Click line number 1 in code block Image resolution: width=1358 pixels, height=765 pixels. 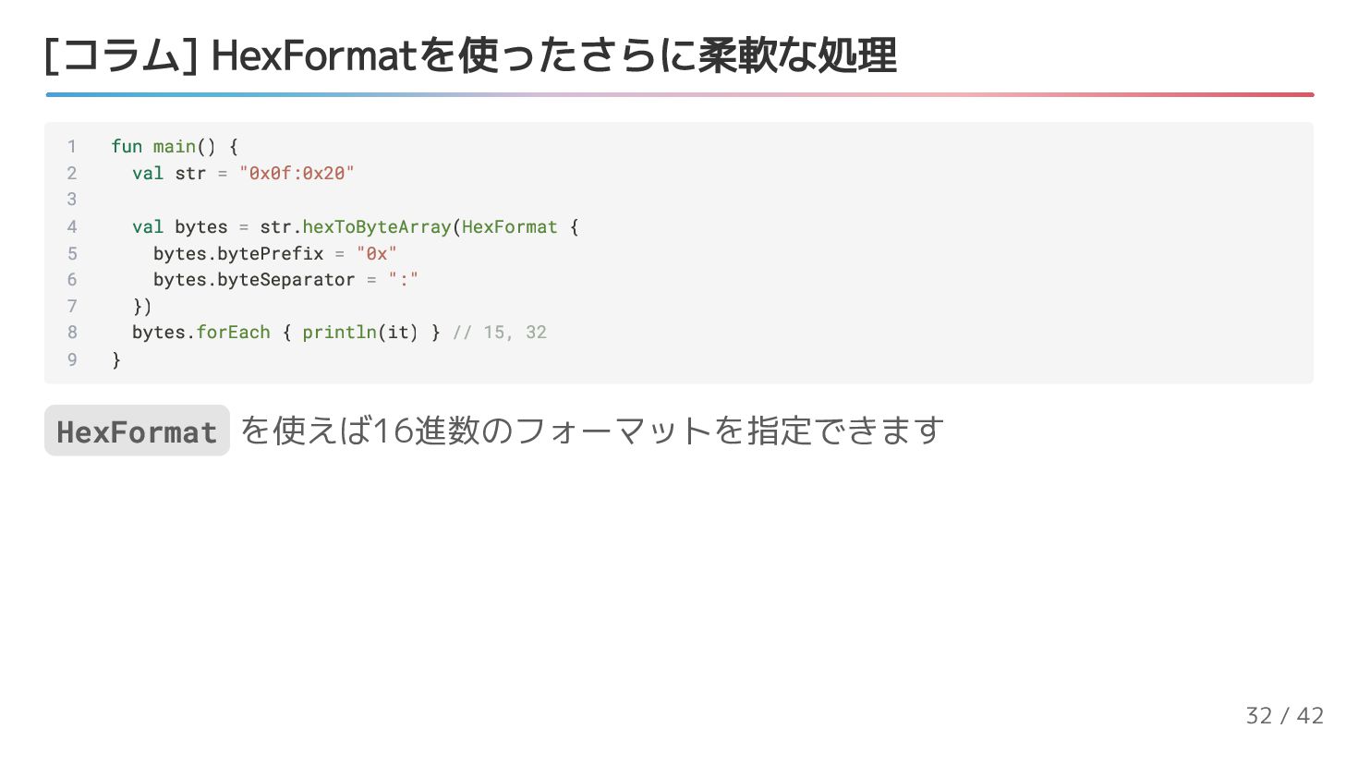pos(71,146)
